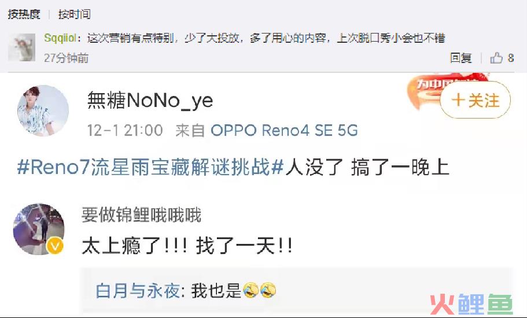The width and height of the screenshot is (527, 318).
Task: Click the yellow verified V badge
Action: point(55,246)
